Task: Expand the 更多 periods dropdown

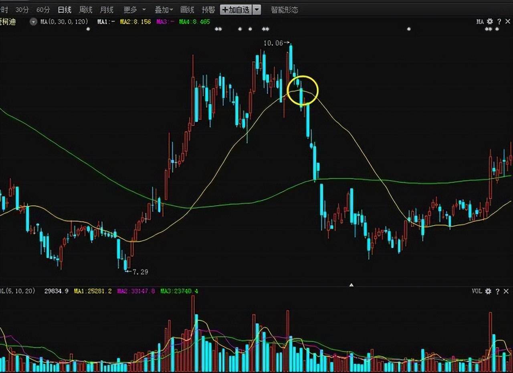Action: [x=134, y=10]
